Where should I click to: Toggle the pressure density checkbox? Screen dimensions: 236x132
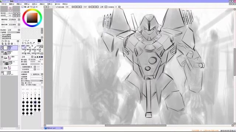[27, 85]
